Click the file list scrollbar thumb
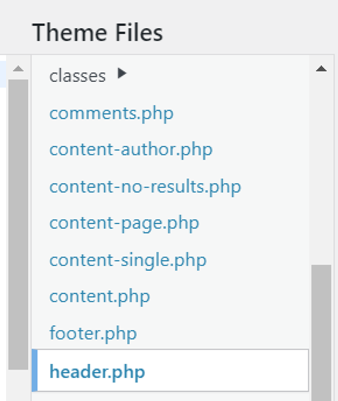 (x=321, y=332)
